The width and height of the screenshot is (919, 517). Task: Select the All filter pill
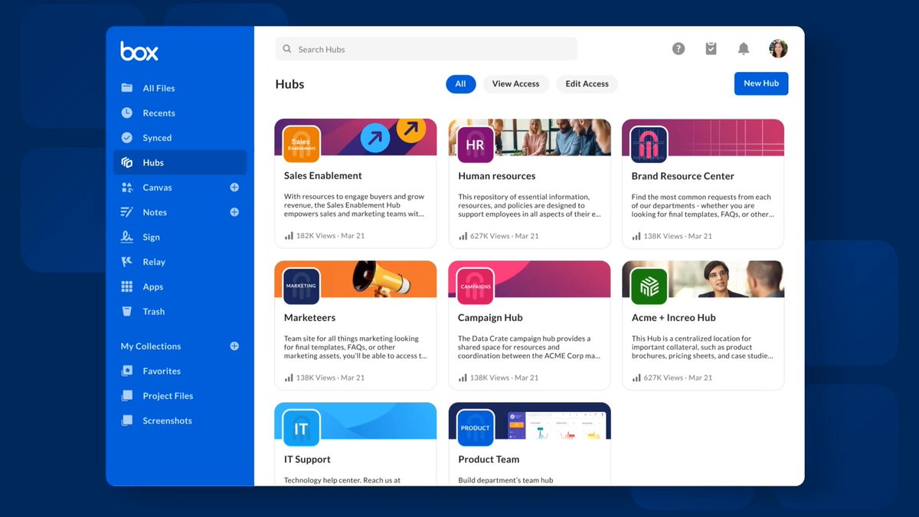click(460, 84)
